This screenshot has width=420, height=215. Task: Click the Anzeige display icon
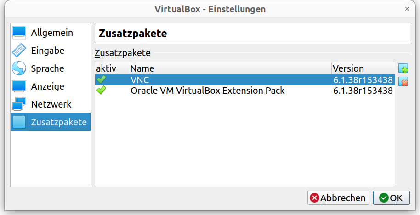click(19, 86)
